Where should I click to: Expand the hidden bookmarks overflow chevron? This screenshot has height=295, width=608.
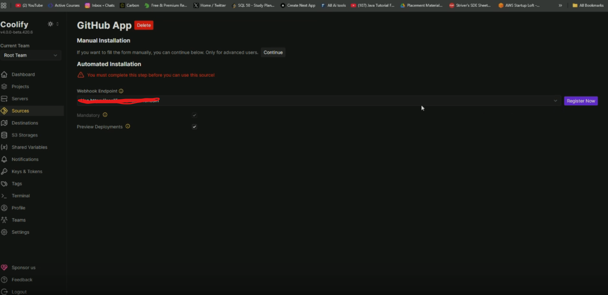click(x=560, y=5)
